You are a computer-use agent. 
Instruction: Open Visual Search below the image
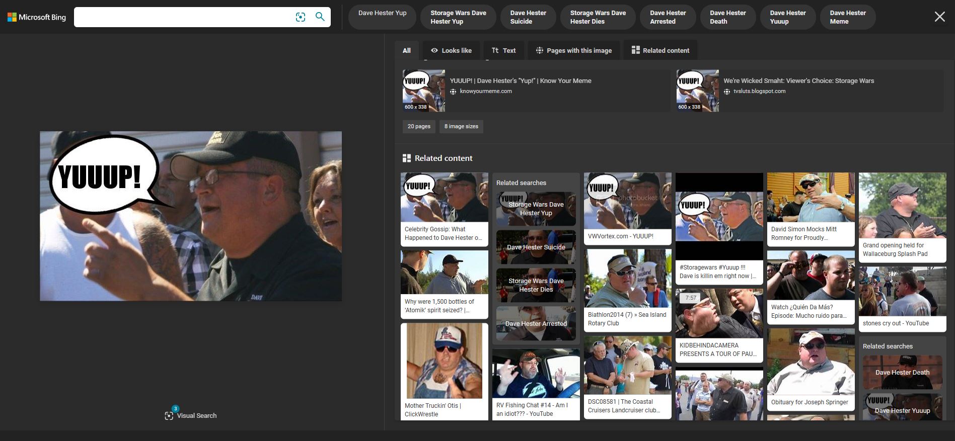pos(191,415)
